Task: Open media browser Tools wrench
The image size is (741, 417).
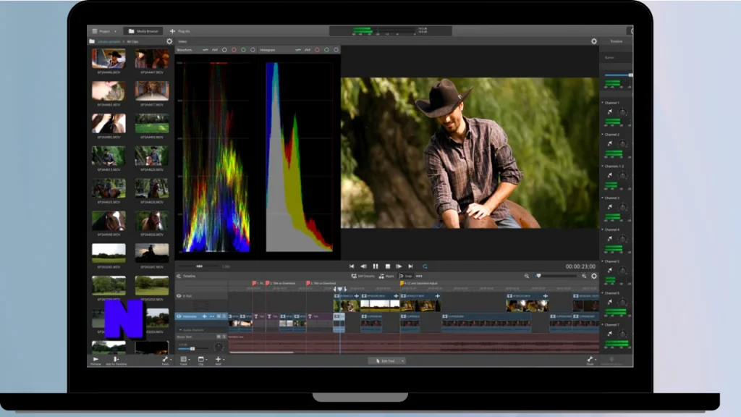Action: (166, 361)
